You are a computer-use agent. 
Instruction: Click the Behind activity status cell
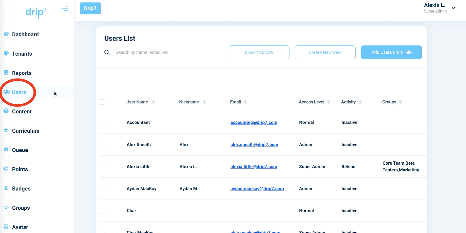[349, 167]
